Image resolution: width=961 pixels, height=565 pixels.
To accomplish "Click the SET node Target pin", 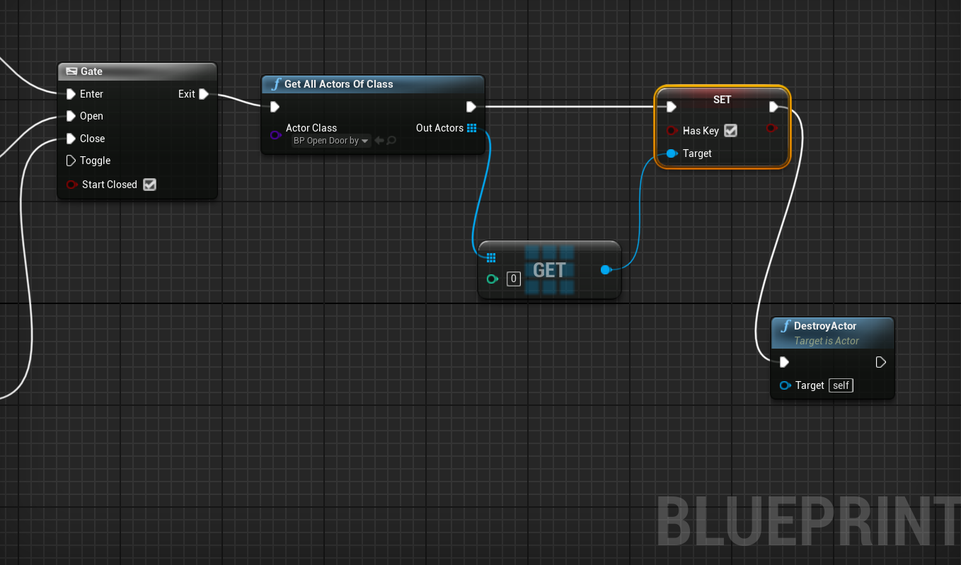I will [x=671, y=153].
